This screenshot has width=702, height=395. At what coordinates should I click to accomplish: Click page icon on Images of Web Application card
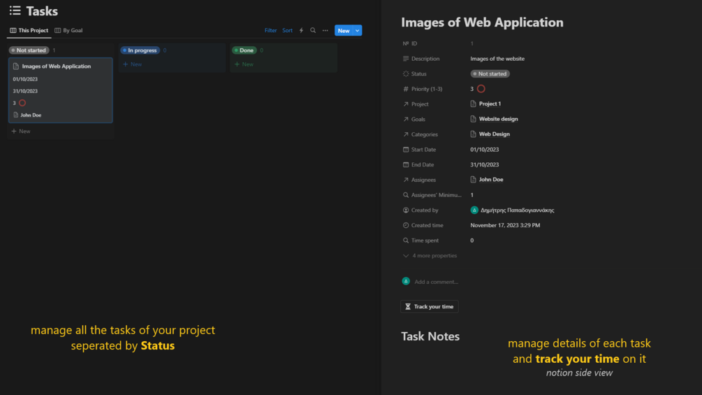tap(16, 66)
